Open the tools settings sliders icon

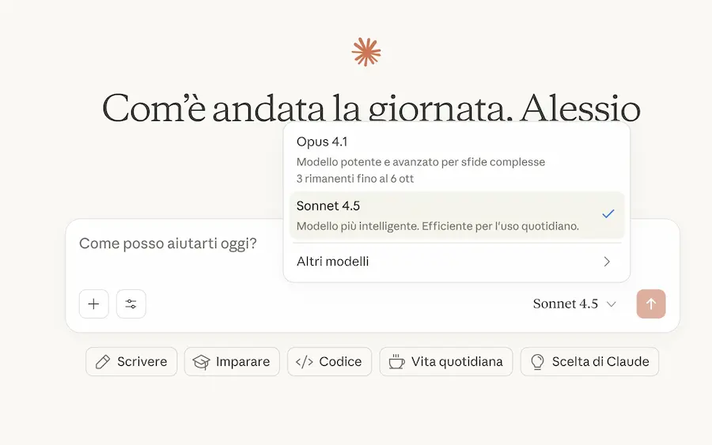131,304
